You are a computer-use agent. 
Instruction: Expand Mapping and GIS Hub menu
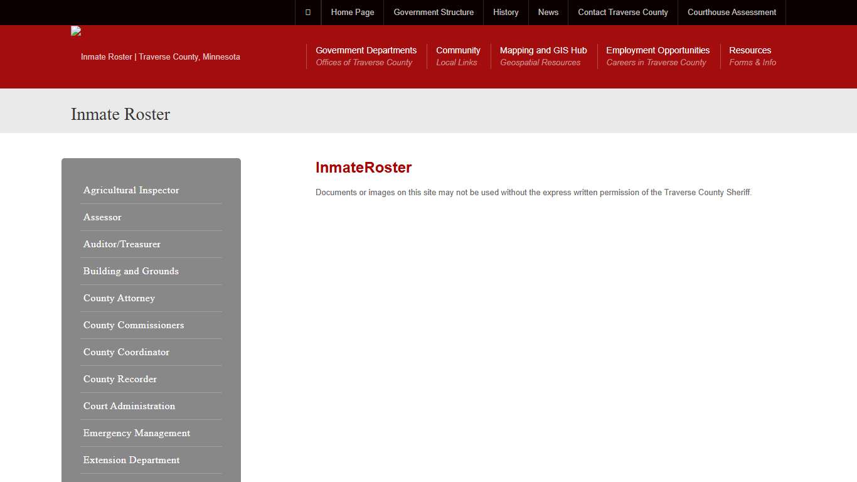pos(543,56)
